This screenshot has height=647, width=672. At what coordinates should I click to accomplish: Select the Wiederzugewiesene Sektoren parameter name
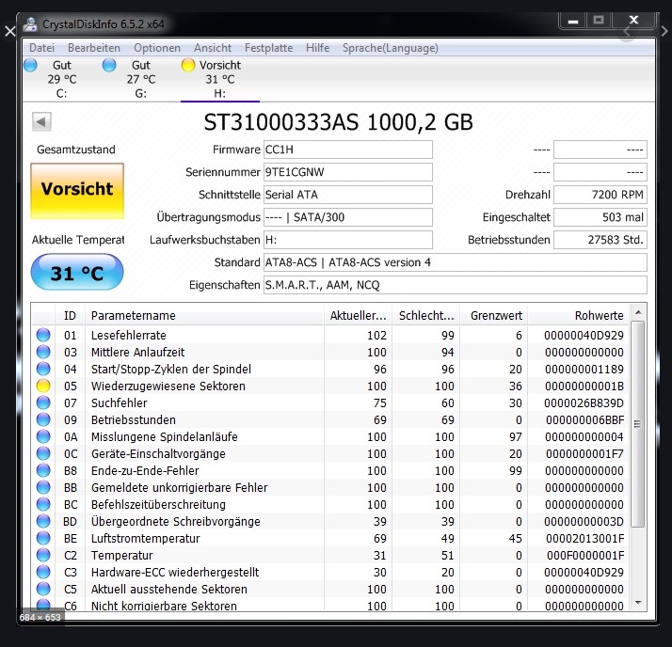coord(168,386)
